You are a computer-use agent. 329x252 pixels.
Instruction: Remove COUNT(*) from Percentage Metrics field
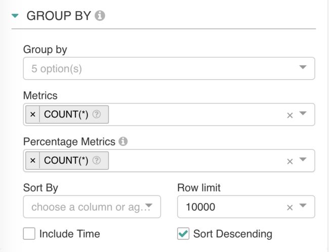32,161
